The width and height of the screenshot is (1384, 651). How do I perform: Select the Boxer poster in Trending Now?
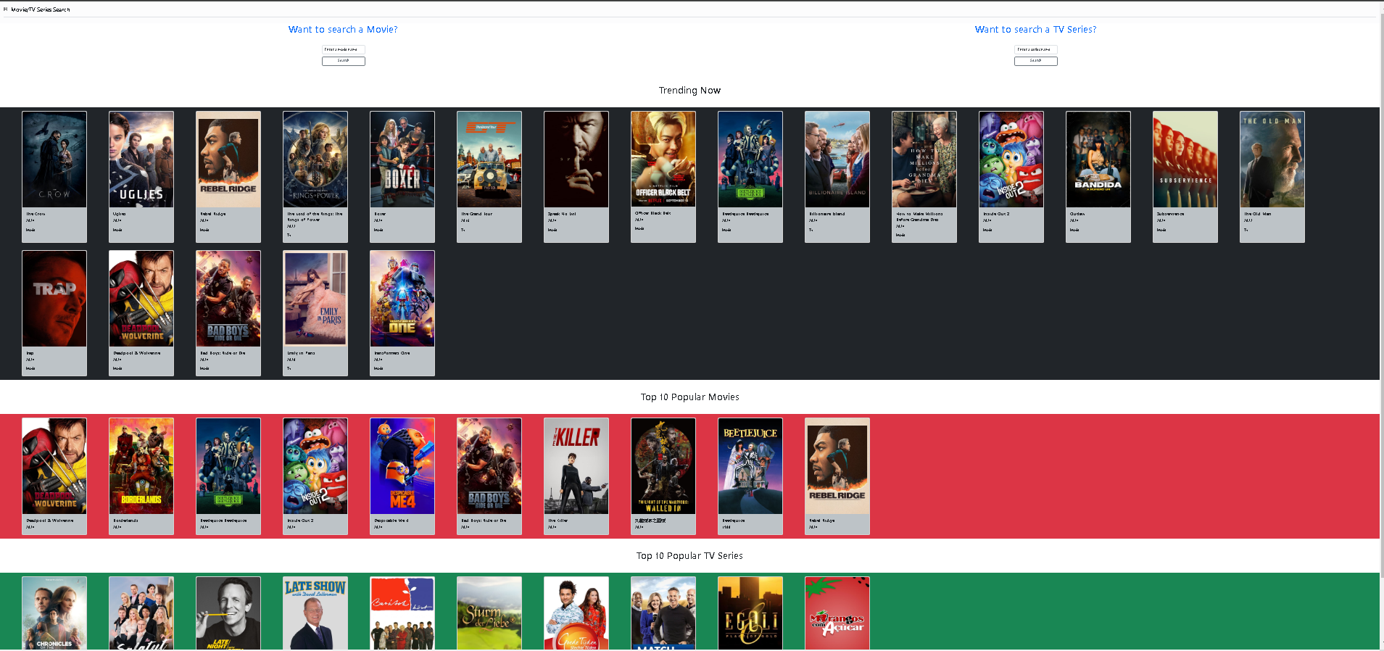402,159
